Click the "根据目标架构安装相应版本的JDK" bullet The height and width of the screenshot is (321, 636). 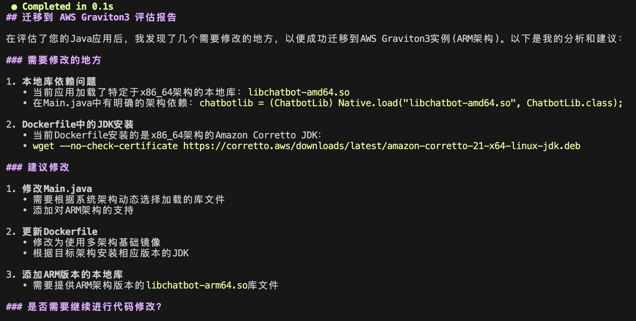(111, 253)
